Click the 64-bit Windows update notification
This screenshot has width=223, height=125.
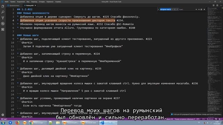point(197,114)
